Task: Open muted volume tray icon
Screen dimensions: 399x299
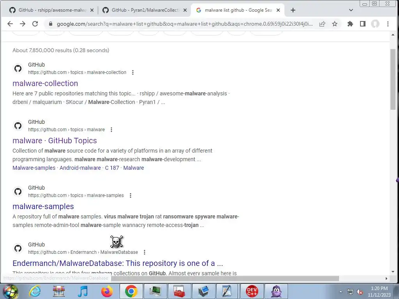Action: point(360,292)
